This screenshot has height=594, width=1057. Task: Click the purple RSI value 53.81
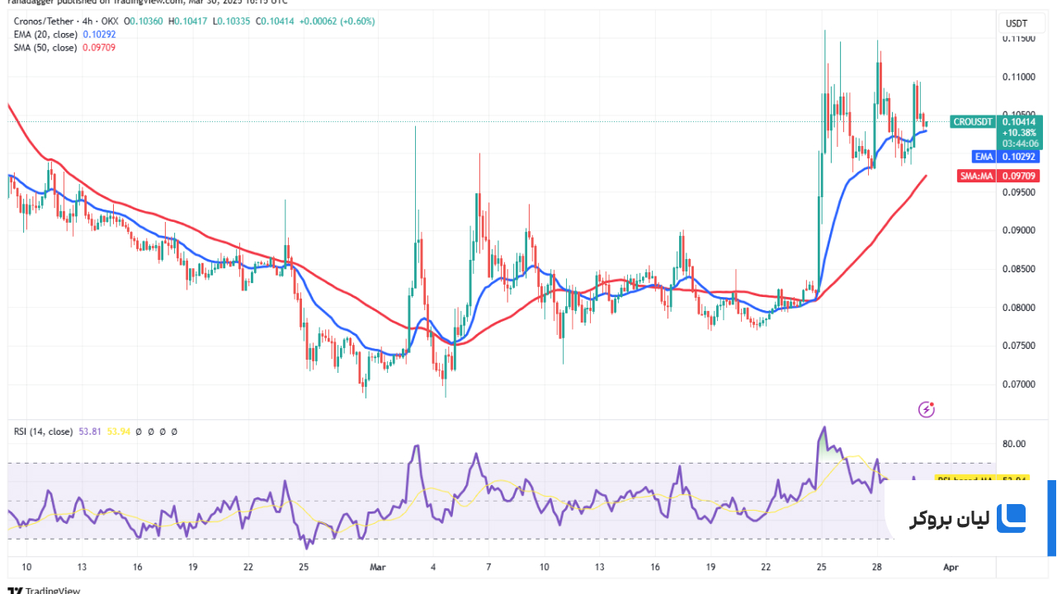click(90, 431)
